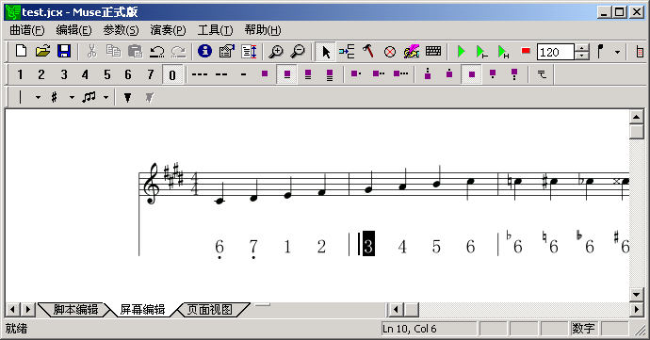Open the beamed notes dropdown arrow
Viewport: 650px width, 340px height.
[x=106, y=97]
